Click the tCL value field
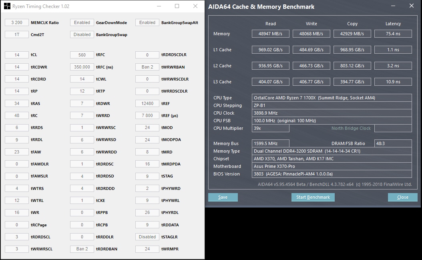The width and height of the screenshot is (422, 260). pyautogui.click(x=17, y=55)
